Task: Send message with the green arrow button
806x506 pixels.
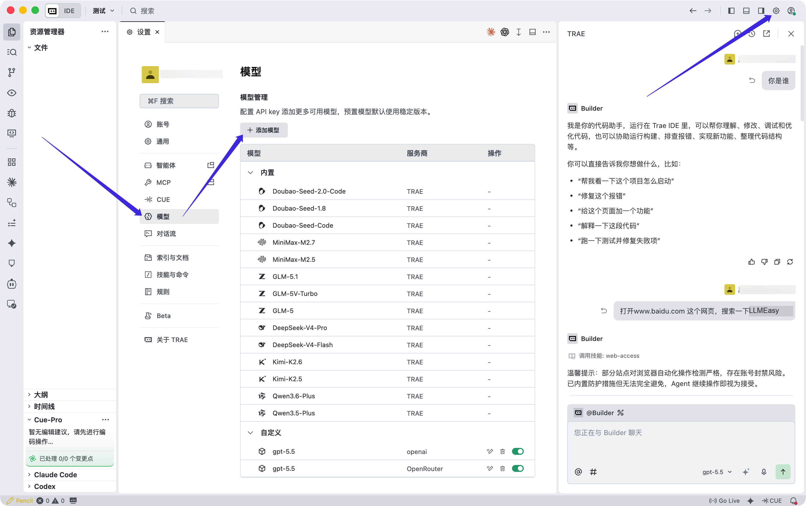Action: [x=783, y=472]
